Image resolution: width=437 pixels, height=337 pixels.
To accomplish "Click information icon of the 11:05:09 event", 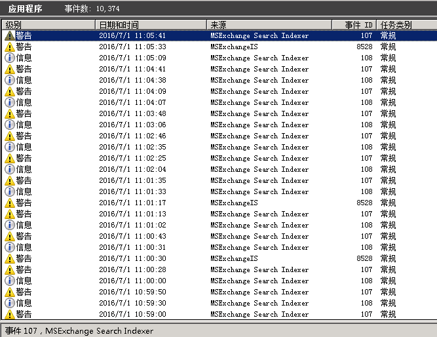I will tap(9, 58).
